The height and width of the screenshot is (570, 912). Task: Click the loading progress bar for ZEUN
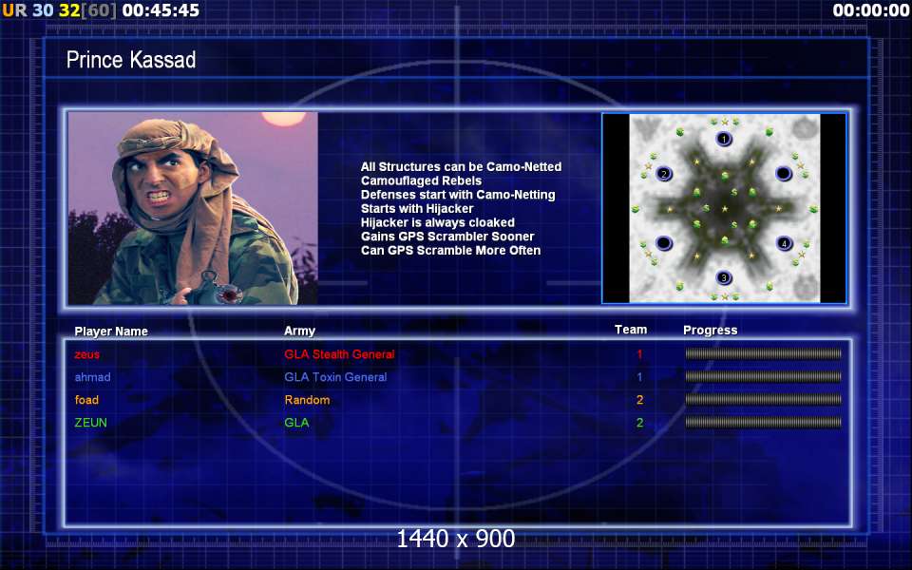click(x=763, y=422)
